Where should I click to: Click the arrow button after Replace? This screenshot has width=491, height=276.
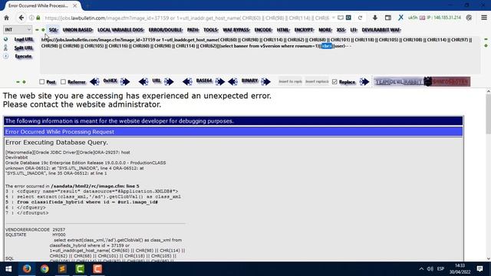point(364,82)
